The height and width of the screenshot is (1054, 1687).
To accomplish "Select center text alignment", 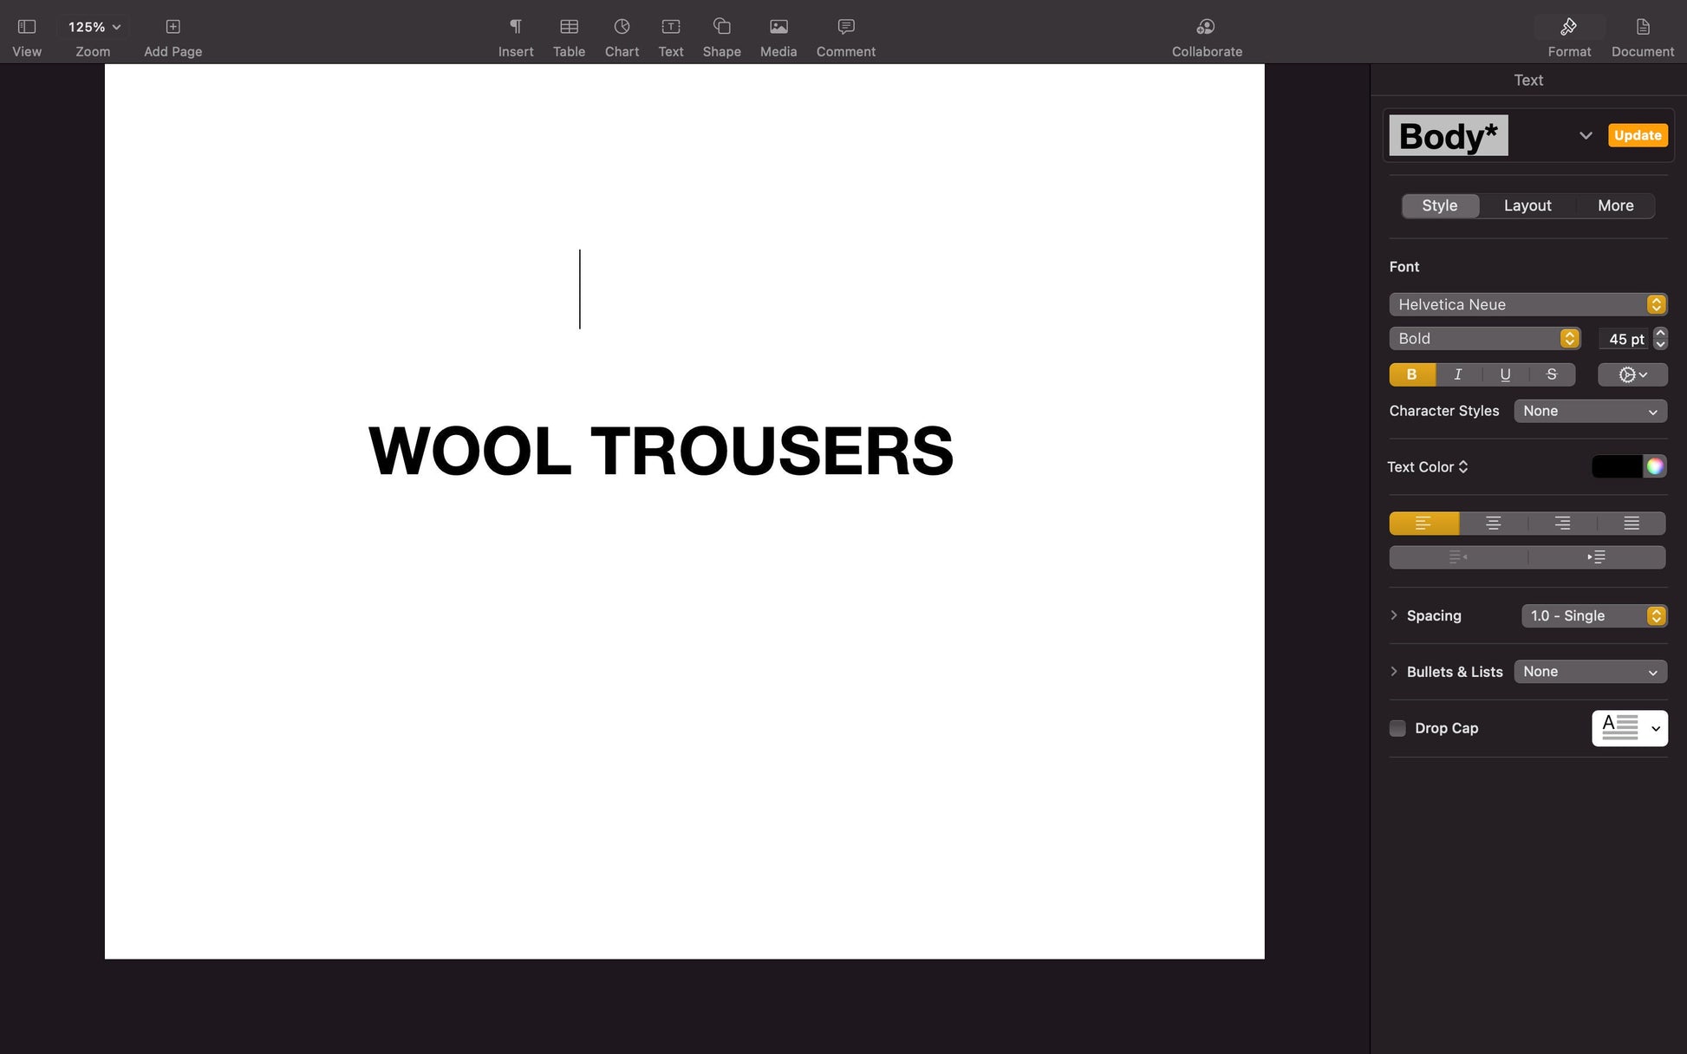I will (1493, 524).
